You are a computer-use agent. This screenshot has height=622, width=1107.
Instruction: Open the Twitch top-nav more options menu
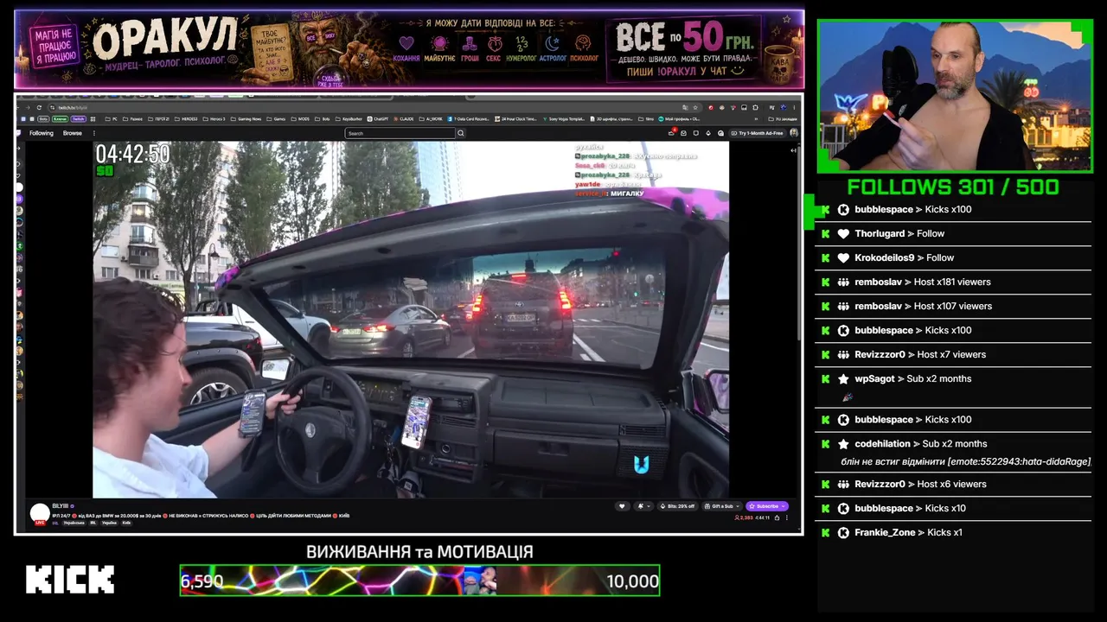coord(93,133)
